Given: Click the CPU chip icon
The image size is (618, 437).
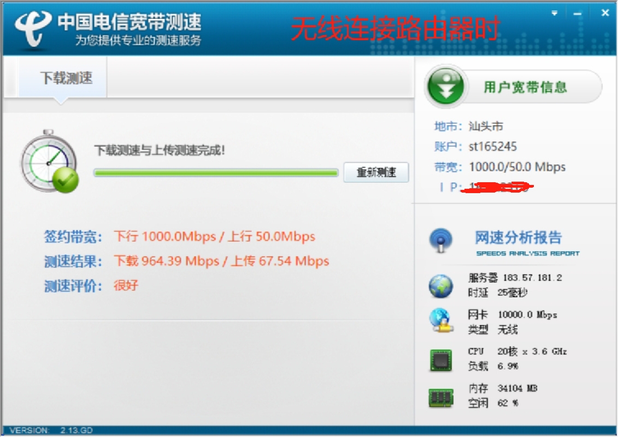Looking at the screenshot, I should tap(440, 360).
